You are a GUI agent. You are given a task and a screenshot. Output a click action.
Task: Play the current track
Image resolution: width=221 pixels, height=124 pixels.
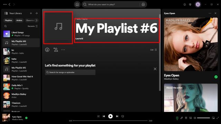tap(110, 116)
